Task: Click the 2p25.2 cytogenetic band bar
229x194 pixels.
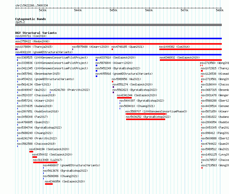Action: coord(118,25)
